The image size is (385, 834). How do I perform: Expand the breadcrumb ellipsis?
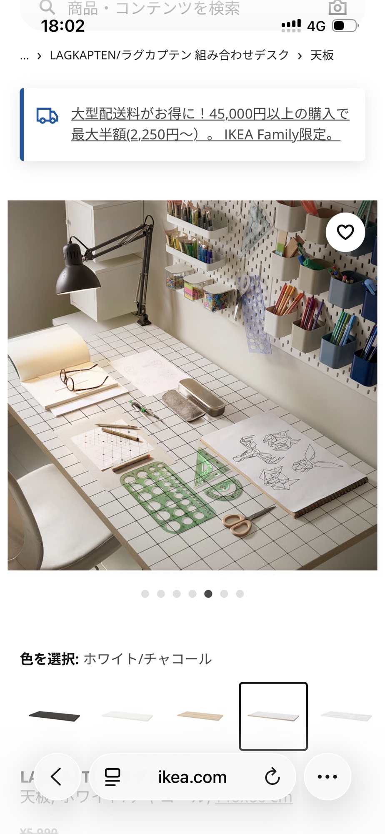(25, 55)
